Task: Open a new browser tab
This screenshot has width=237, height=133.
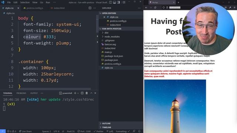Action: click(178, 3)
